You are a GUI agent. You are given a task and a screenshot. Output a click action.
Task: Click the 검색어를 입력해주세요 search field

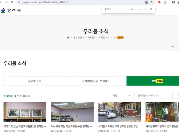tap(154, 95)
